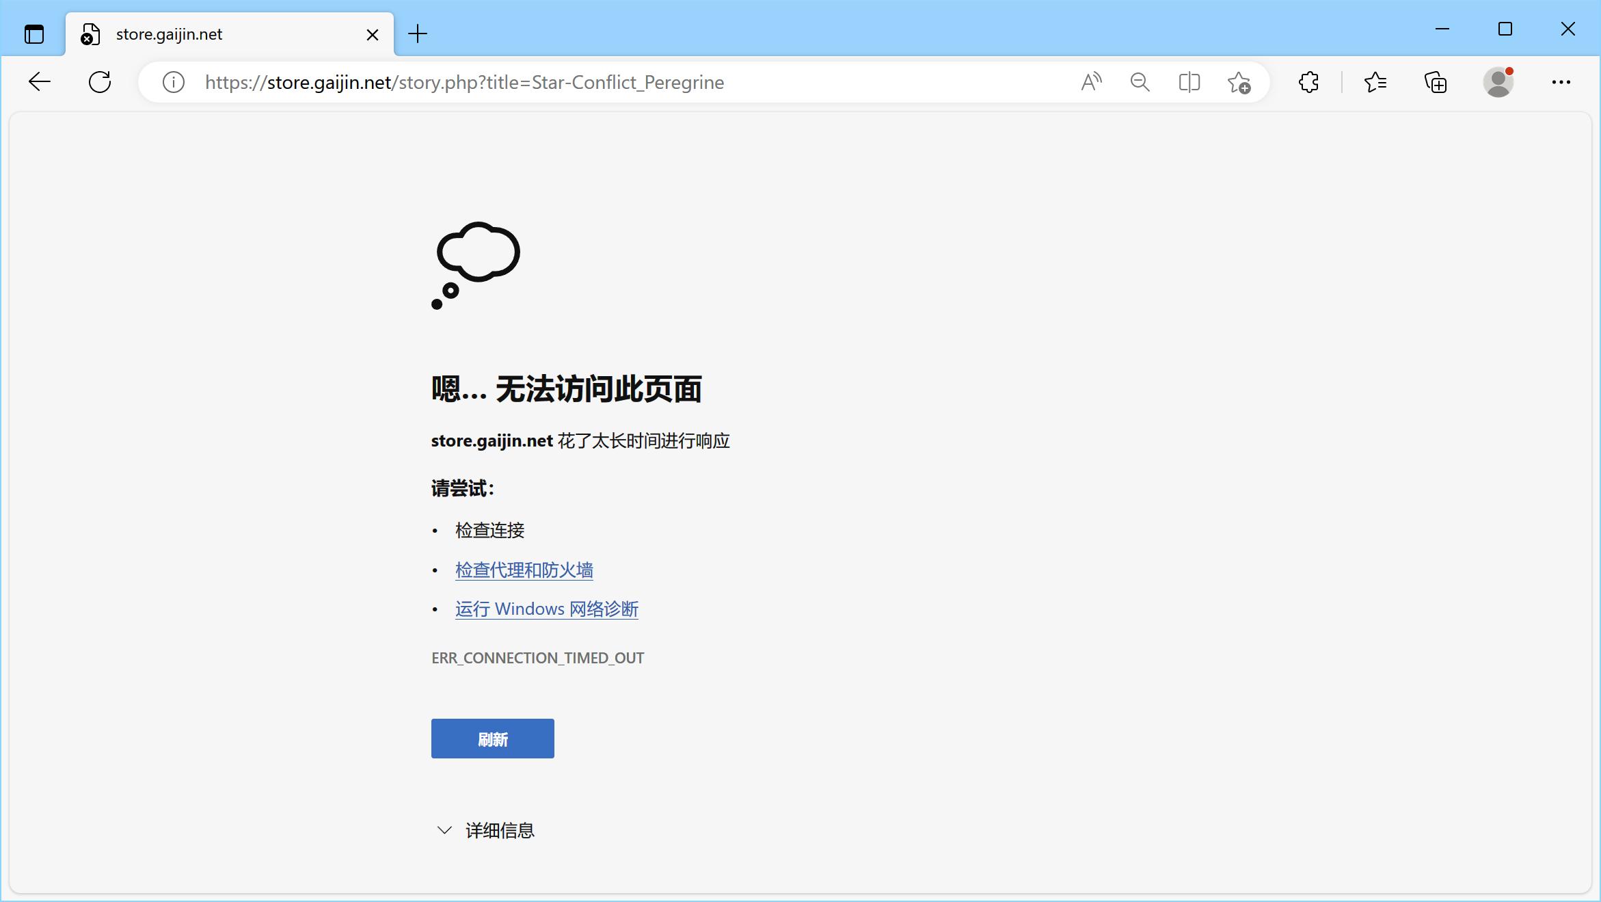Click the Back navigation arrow
The width and height of the screenshot is (1601, 902).
(39, 81)
